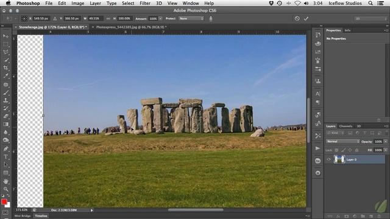This screenshot has height=219, width=390.
Task: Select the Eraser tool
Action: click(5, 116)
